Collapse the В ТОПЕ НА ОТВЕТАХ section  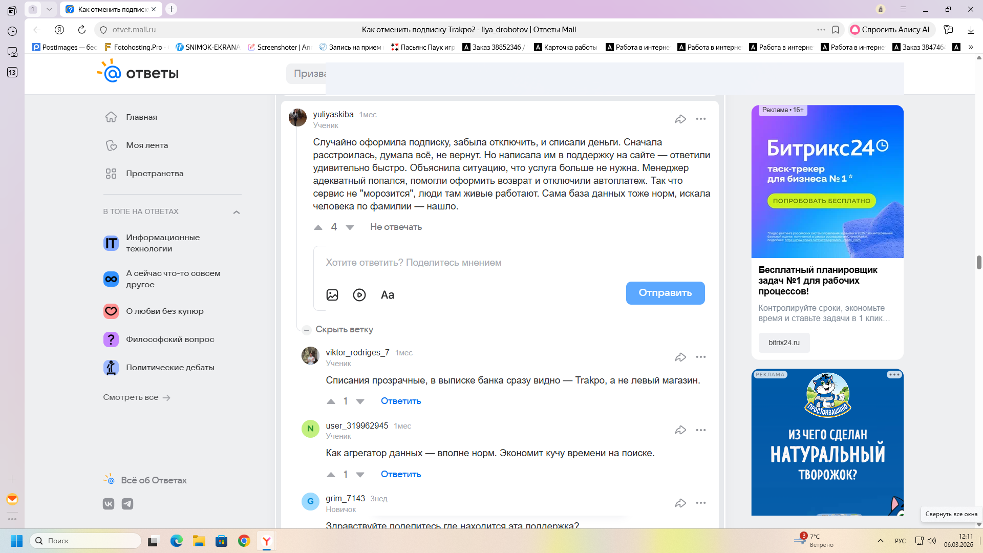point(237,212)
